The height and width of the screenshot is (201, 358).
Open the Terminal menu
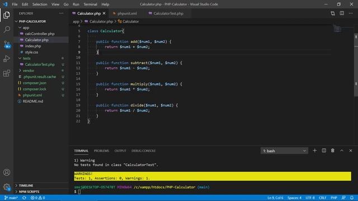[x=90, y=4]
